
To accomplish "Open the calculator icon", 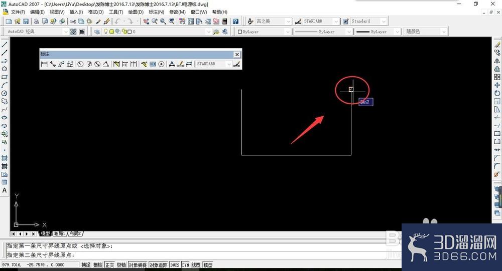I will click(x=225, y=22).
